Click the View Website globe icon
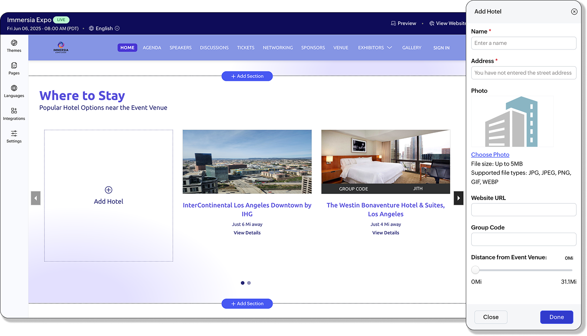The width and height of the screenshot is (587, 336). click(432, 24)
